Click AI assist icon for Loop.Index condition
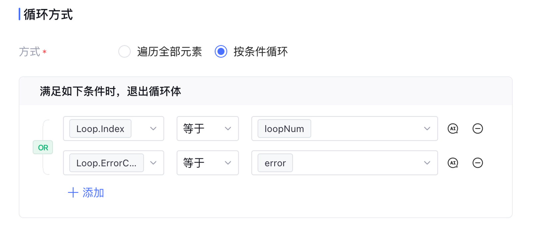 coord(453,129)
